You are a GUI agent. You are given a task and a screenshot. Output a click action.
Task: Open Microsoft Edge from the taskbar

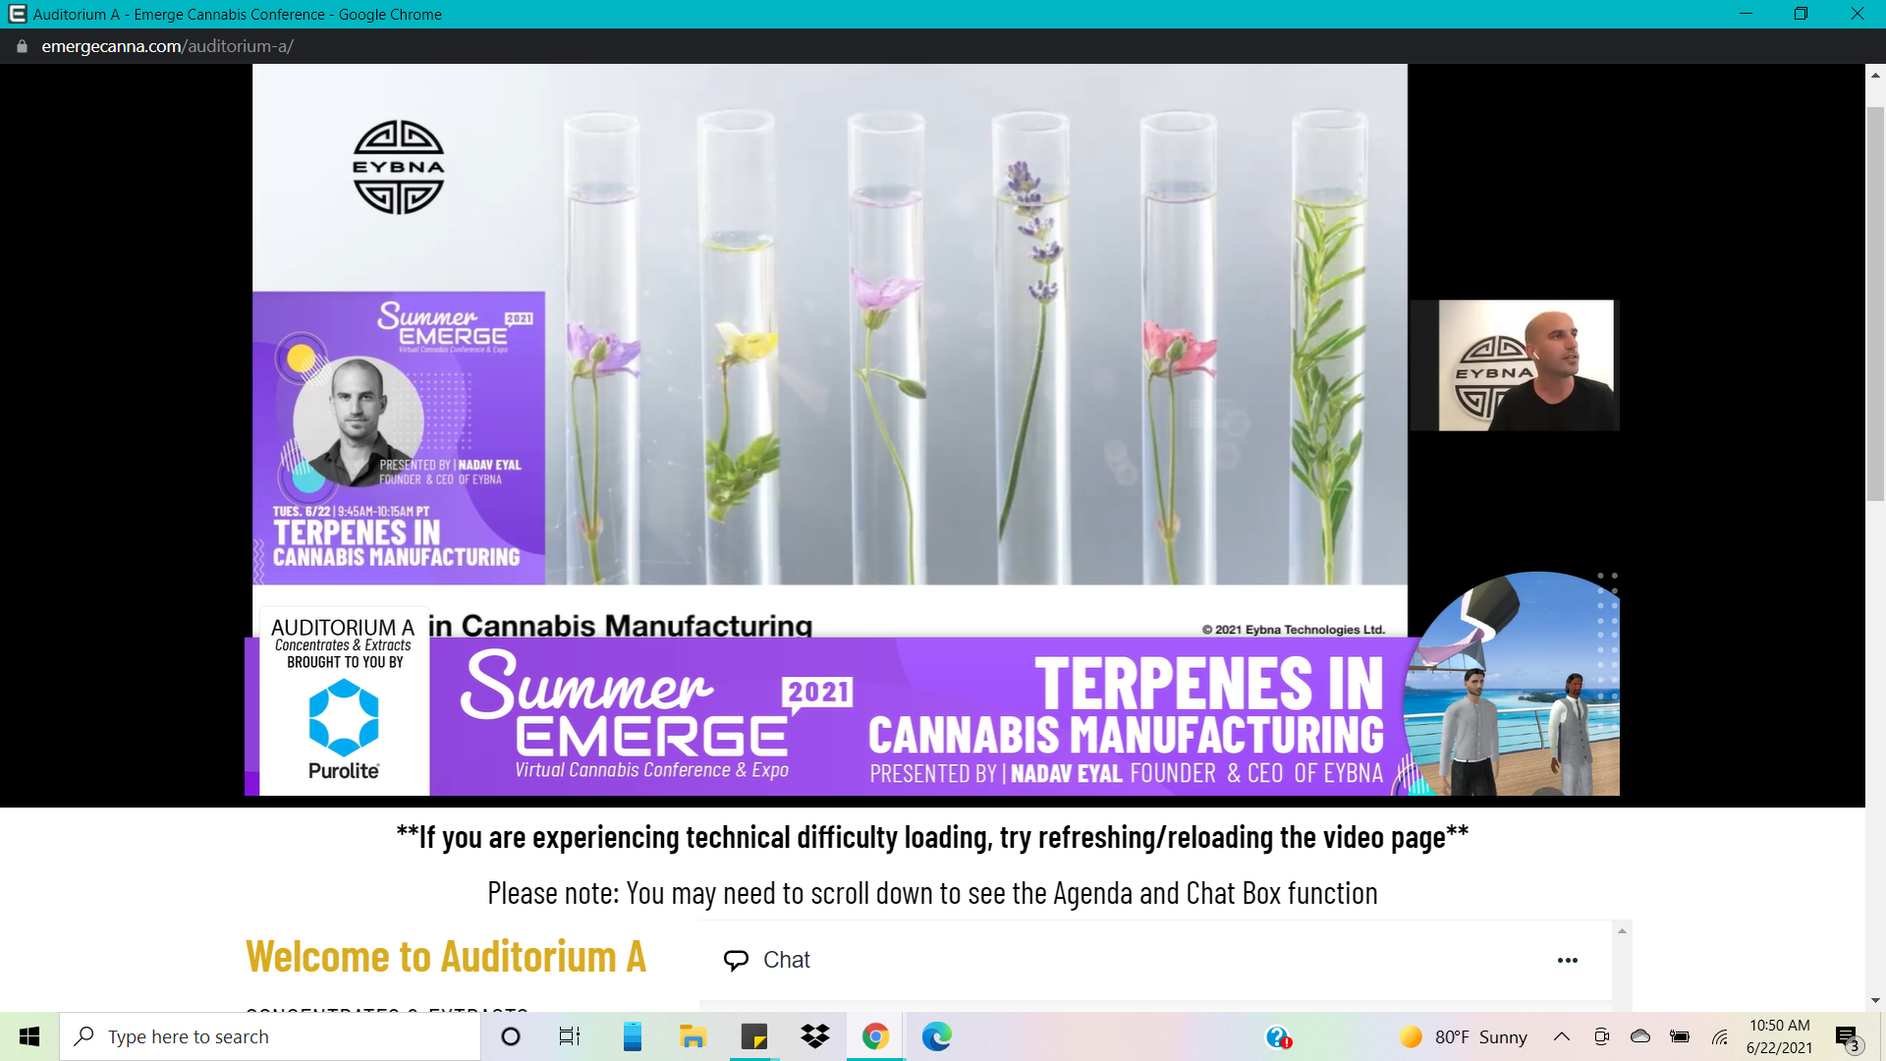pyautogui.click(x=936, y=1036)
